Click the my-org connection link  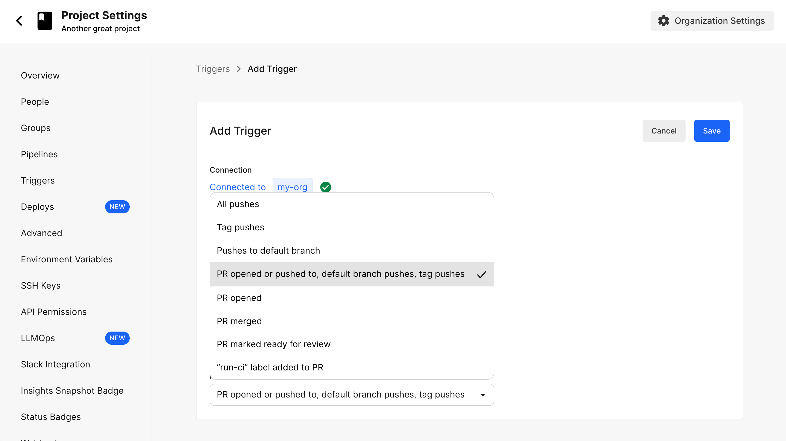pos(292,187)
